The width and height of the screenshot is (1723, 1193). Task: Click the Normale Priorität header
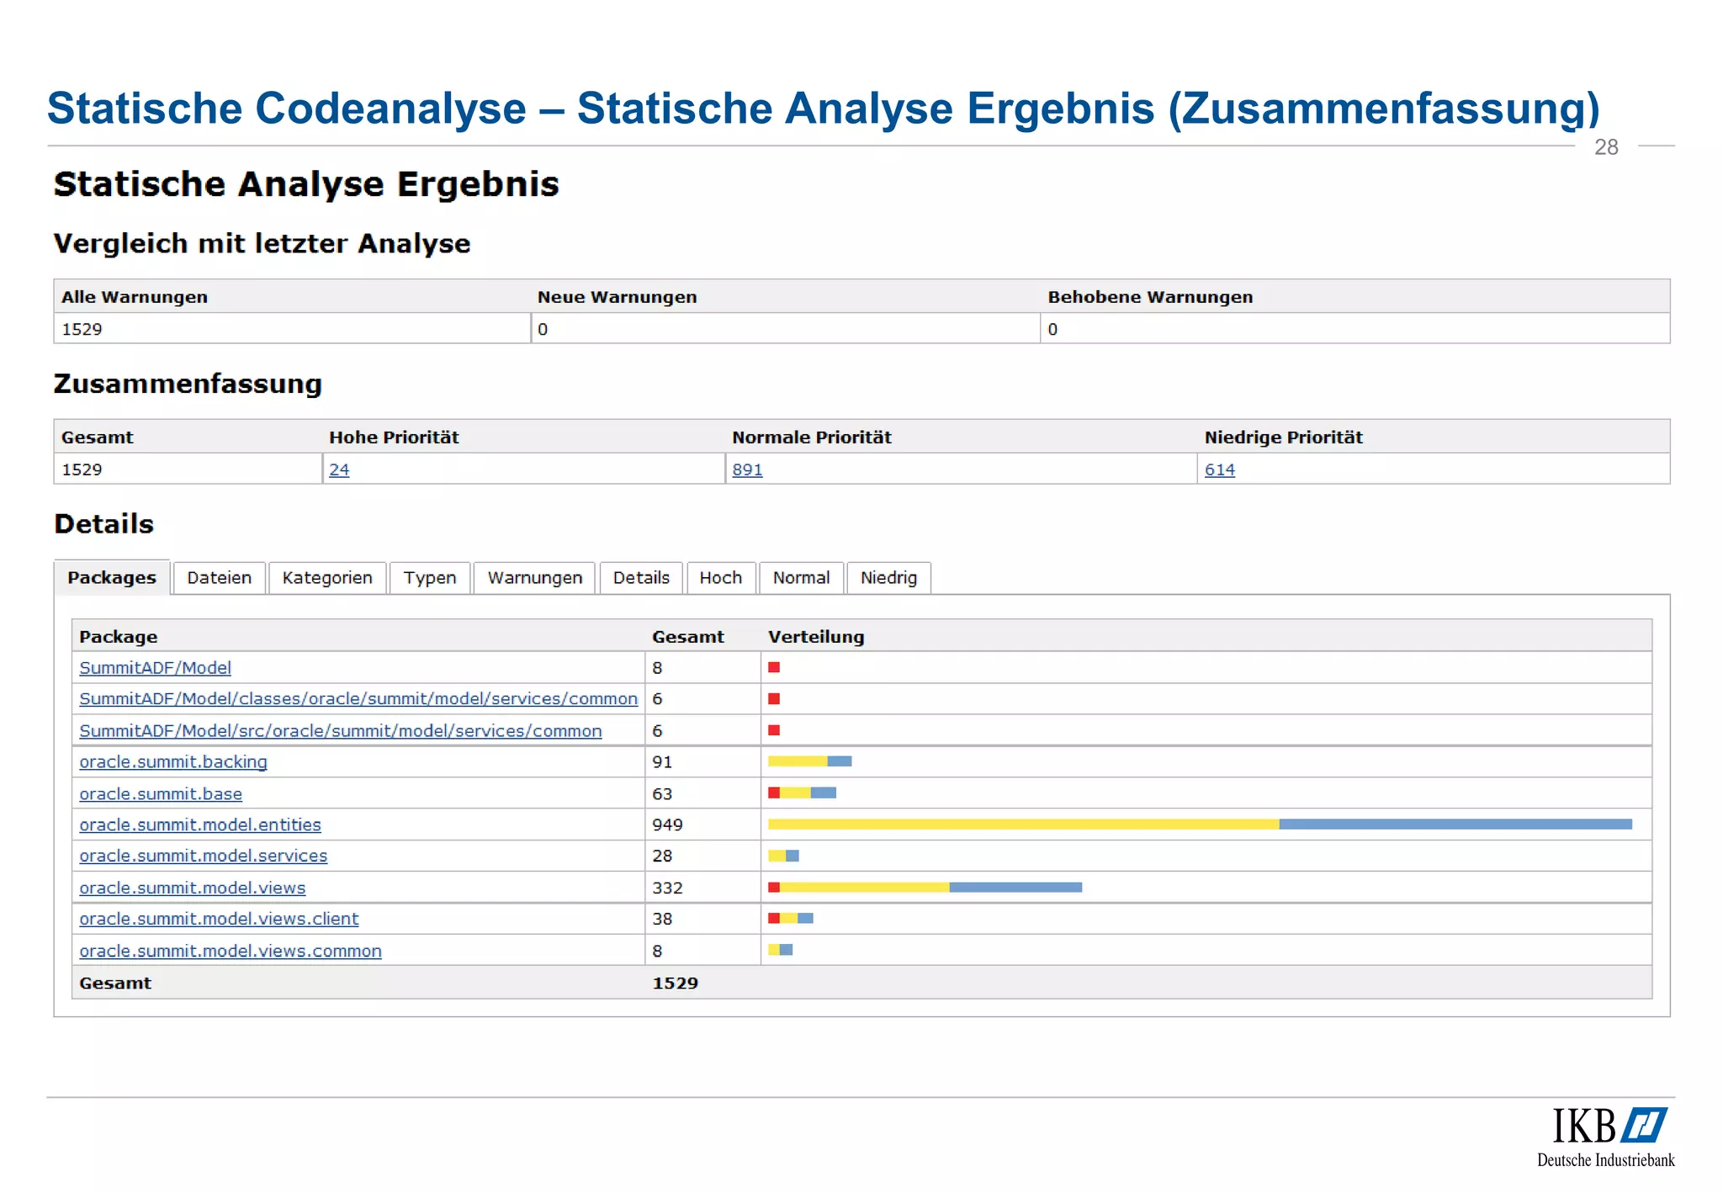click(811, 437)
